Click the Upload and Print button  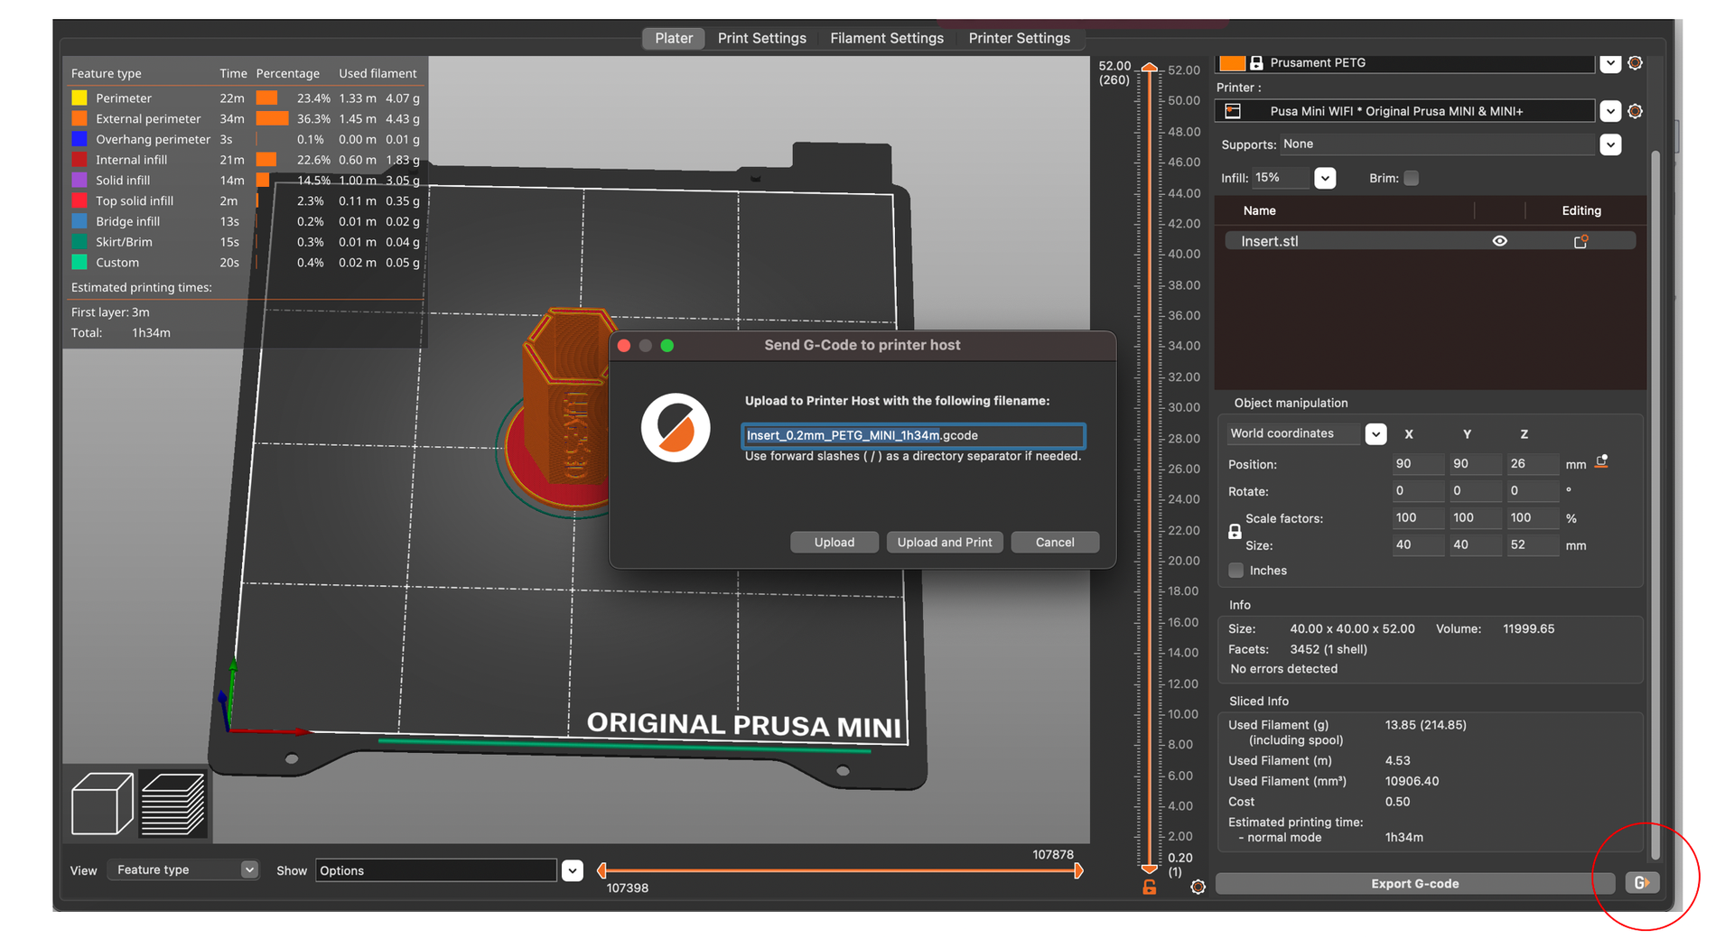(x=945, y=542)
